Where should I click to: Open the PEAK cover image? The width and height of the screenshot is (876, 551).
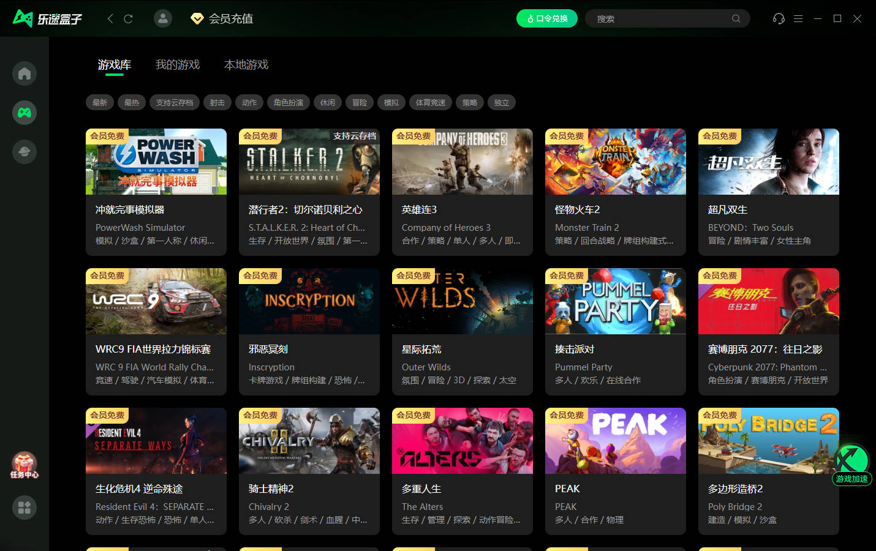coord(616,441)
